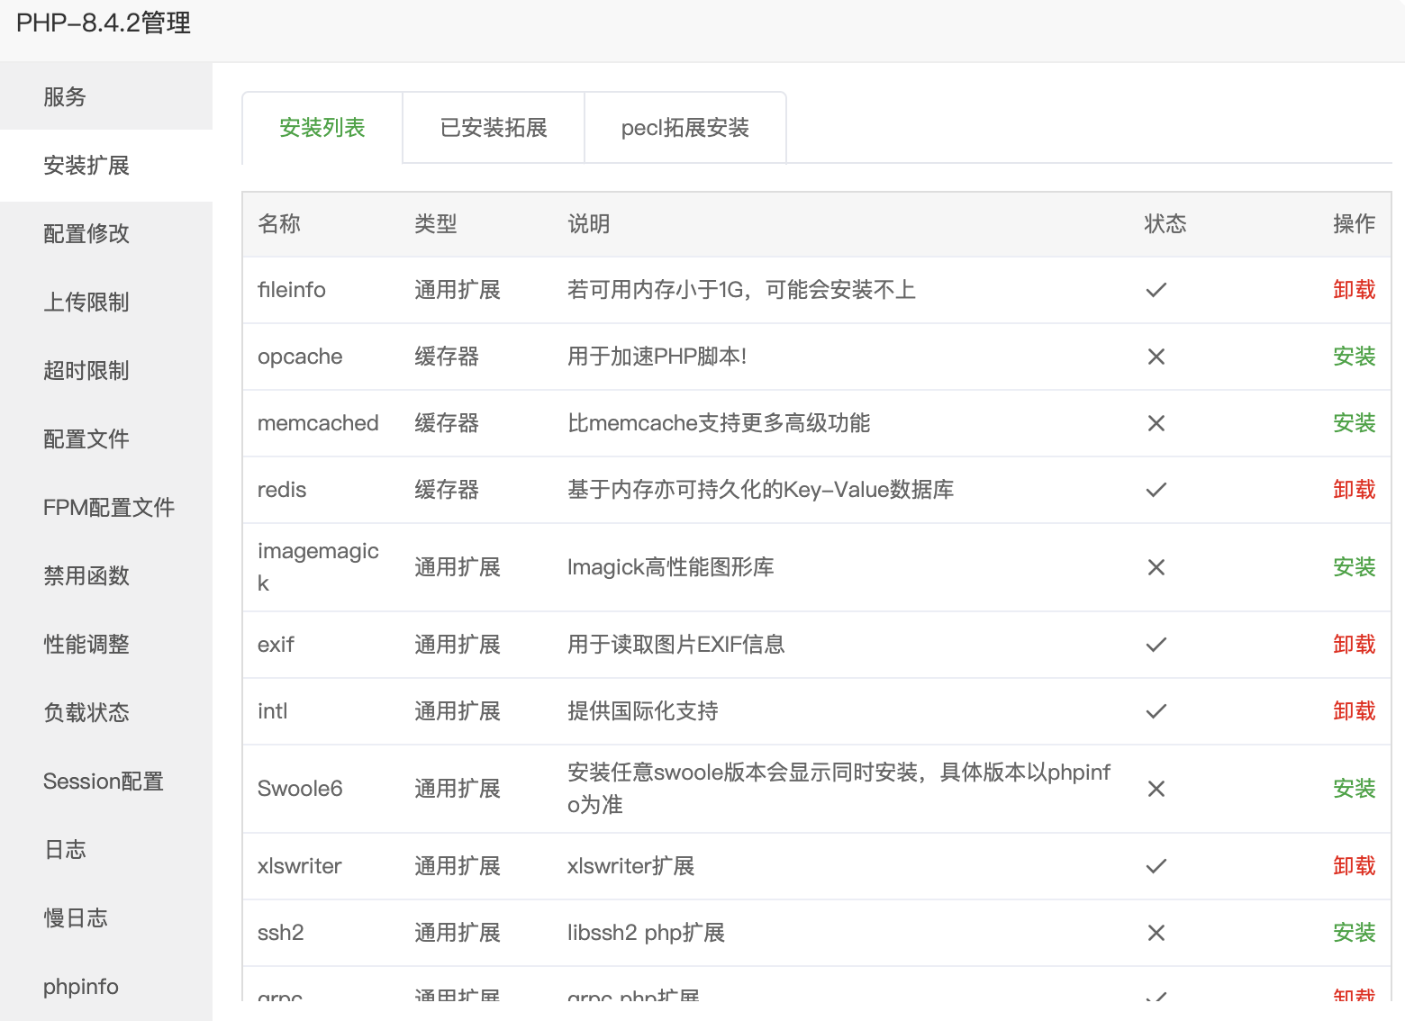The height and width of the screenshot is (1021, 1405).
Task: Click the redis installed checkmark icon
Action: click(1156, 490)
